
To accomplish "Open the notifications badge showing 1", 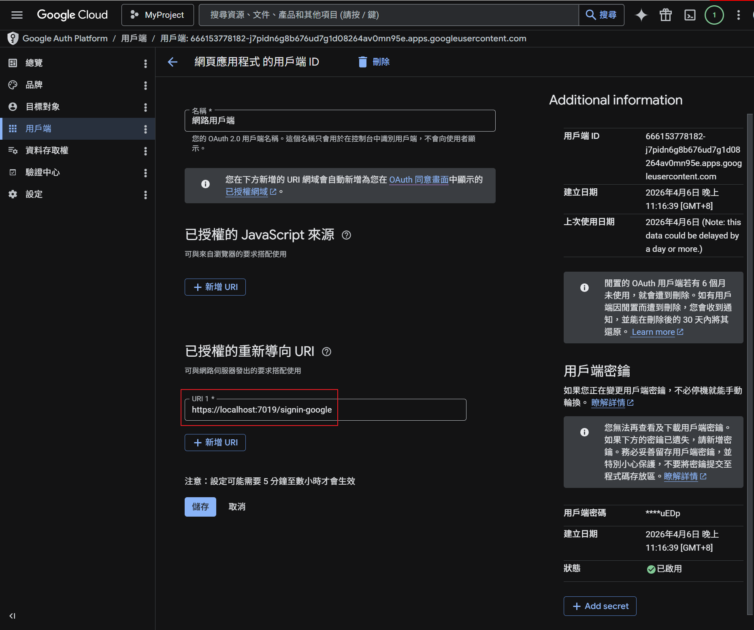I will click(x=714, y=15).
